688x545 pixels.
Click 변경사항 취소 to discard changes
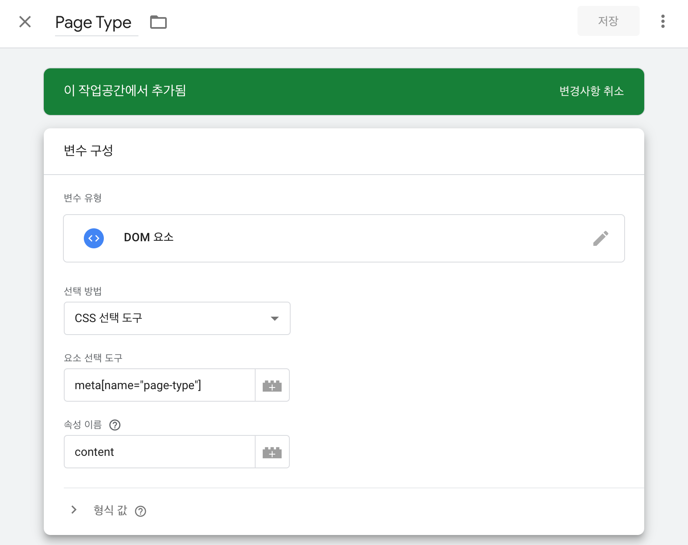[x=591, y=91]
